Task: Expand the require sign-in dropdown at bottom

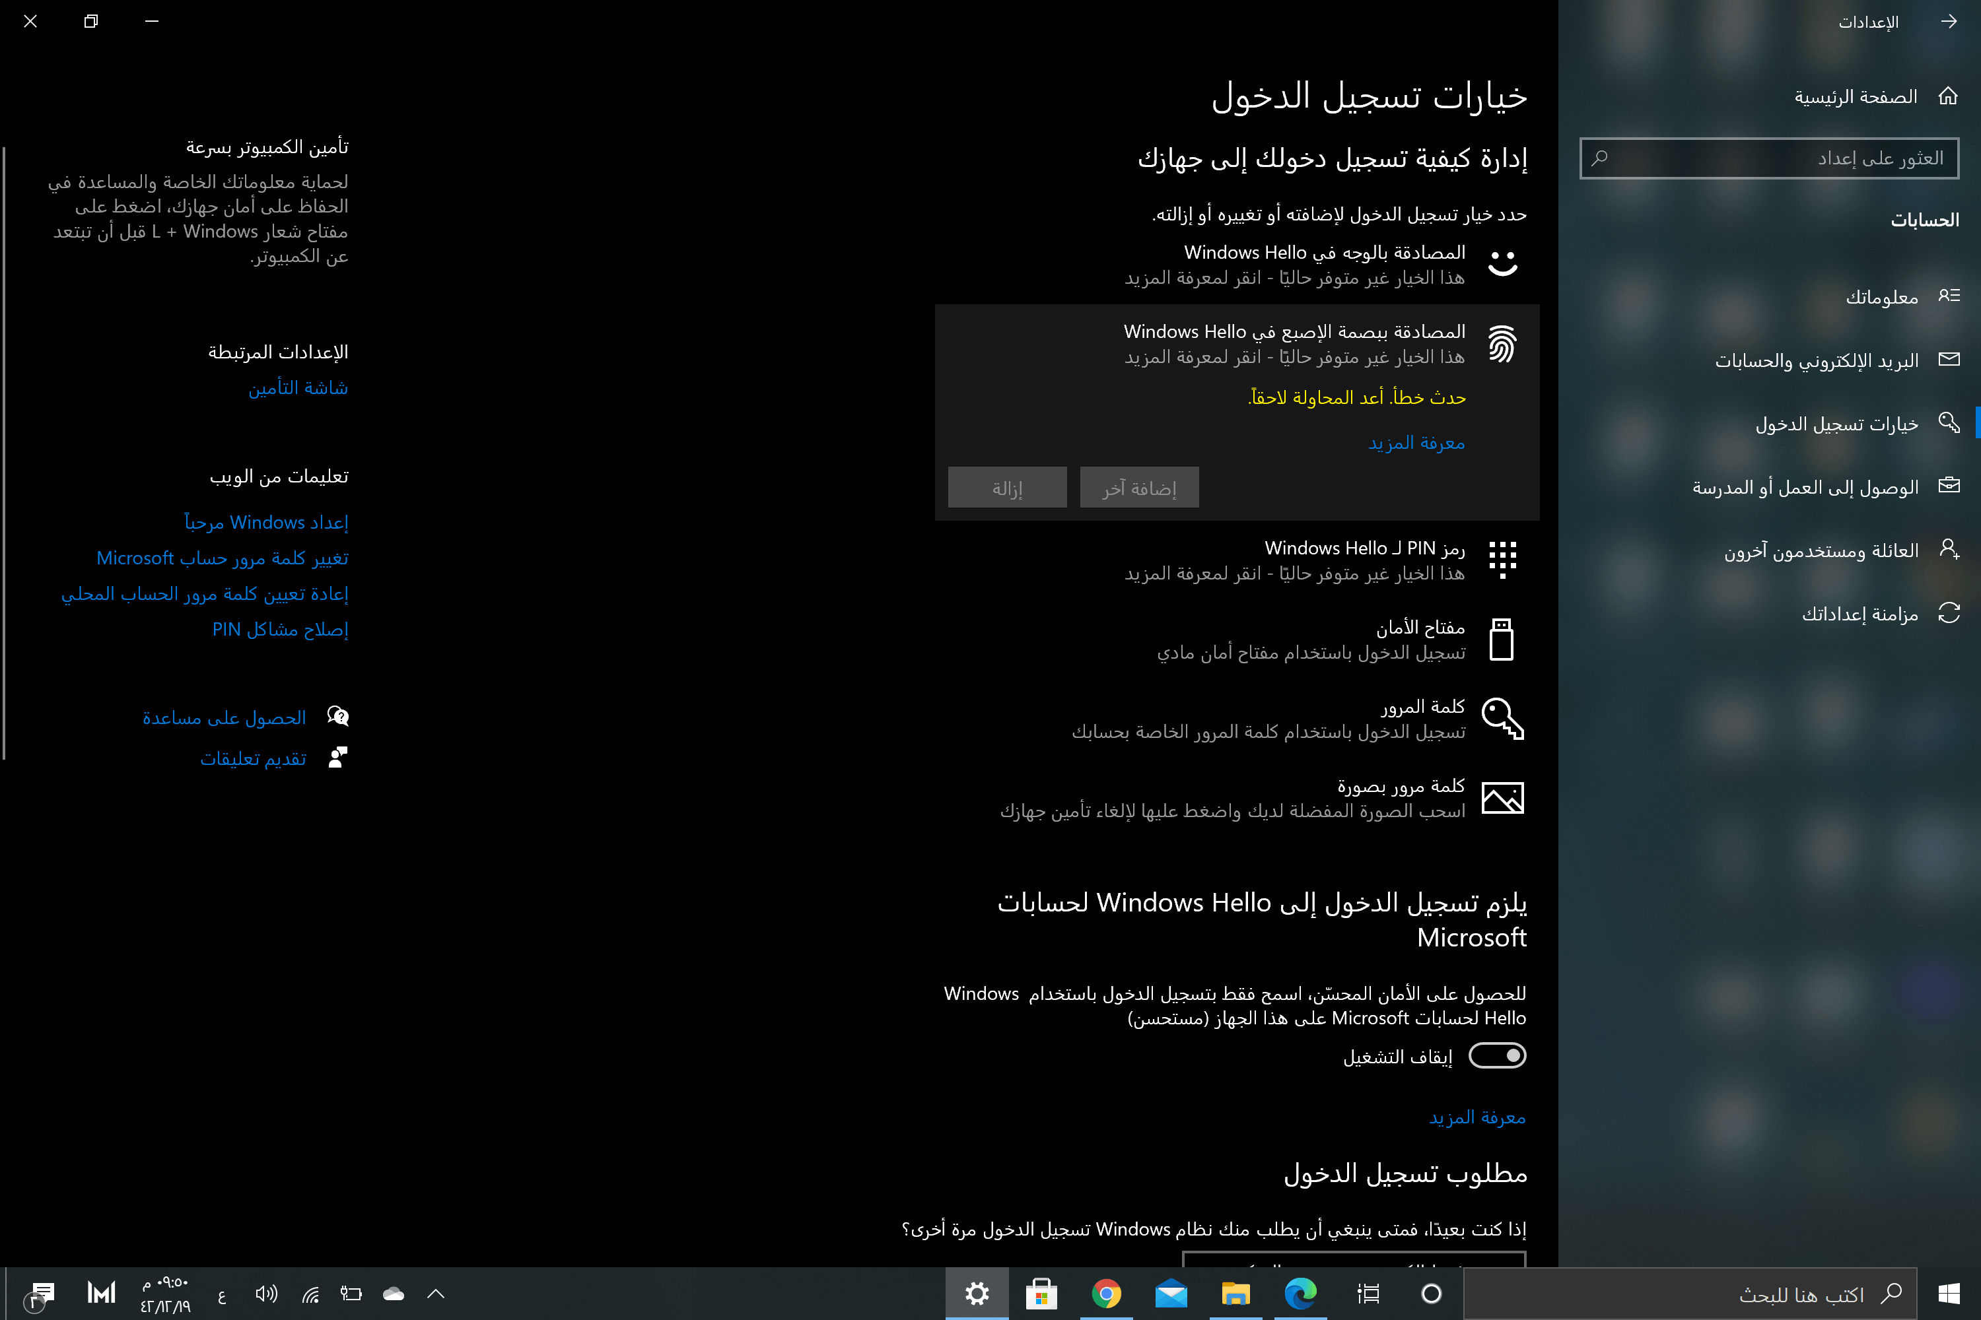Action: click(1354, 1259)
